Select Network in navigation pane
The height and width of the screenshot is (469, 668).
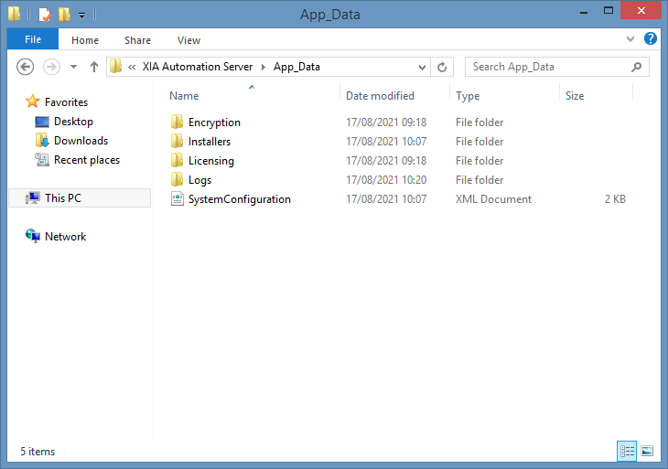65,236
